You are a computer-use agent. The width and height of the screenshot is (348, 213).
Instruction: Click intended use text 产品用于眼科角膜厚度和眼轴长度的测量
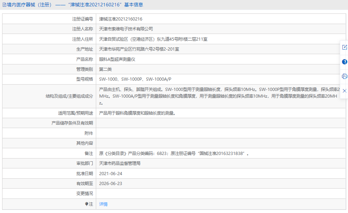point(137,113)
